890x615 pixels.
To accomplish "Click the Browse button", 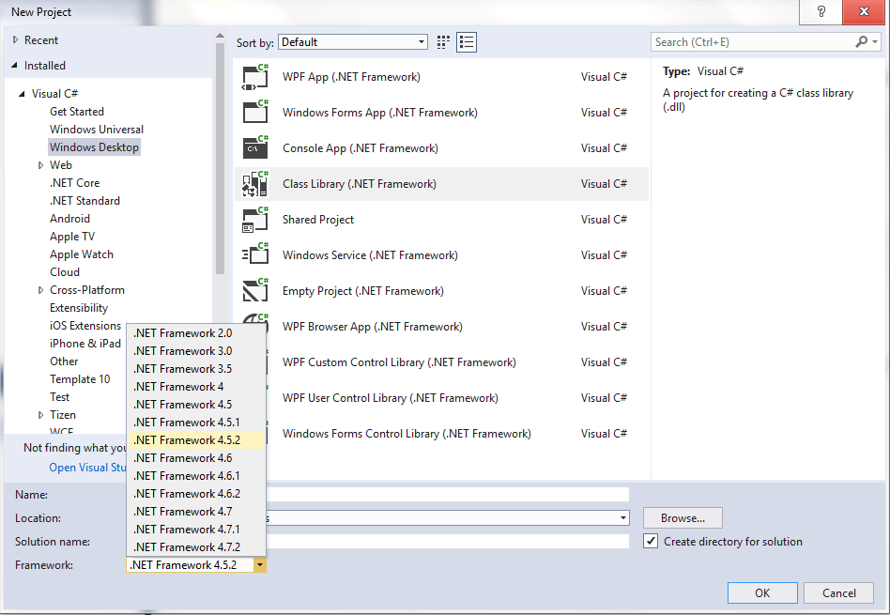I will pyautogui.click(x=682, y=517).
